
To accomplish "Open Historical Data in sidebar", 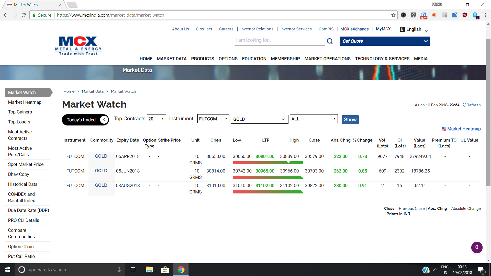I will [x=23, y=184].
